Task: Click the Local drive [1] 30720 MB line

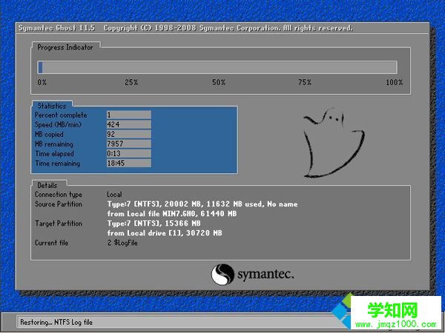Action: [165, 233]
